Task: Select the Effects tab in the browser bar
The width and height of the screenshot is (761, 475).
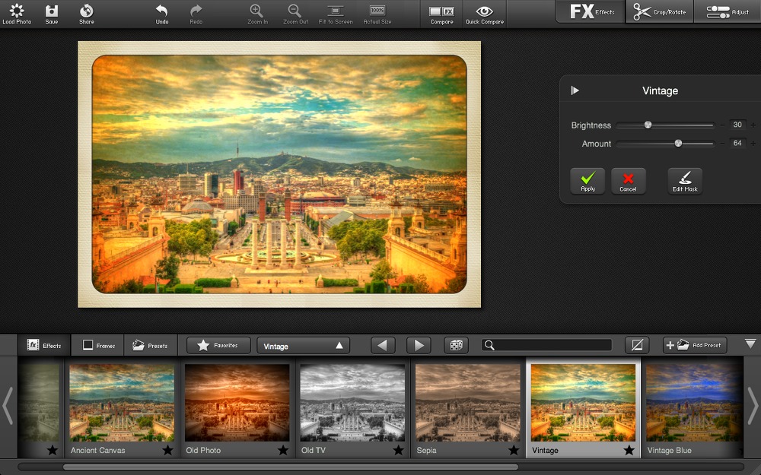Action: click(x=44, y=346)
